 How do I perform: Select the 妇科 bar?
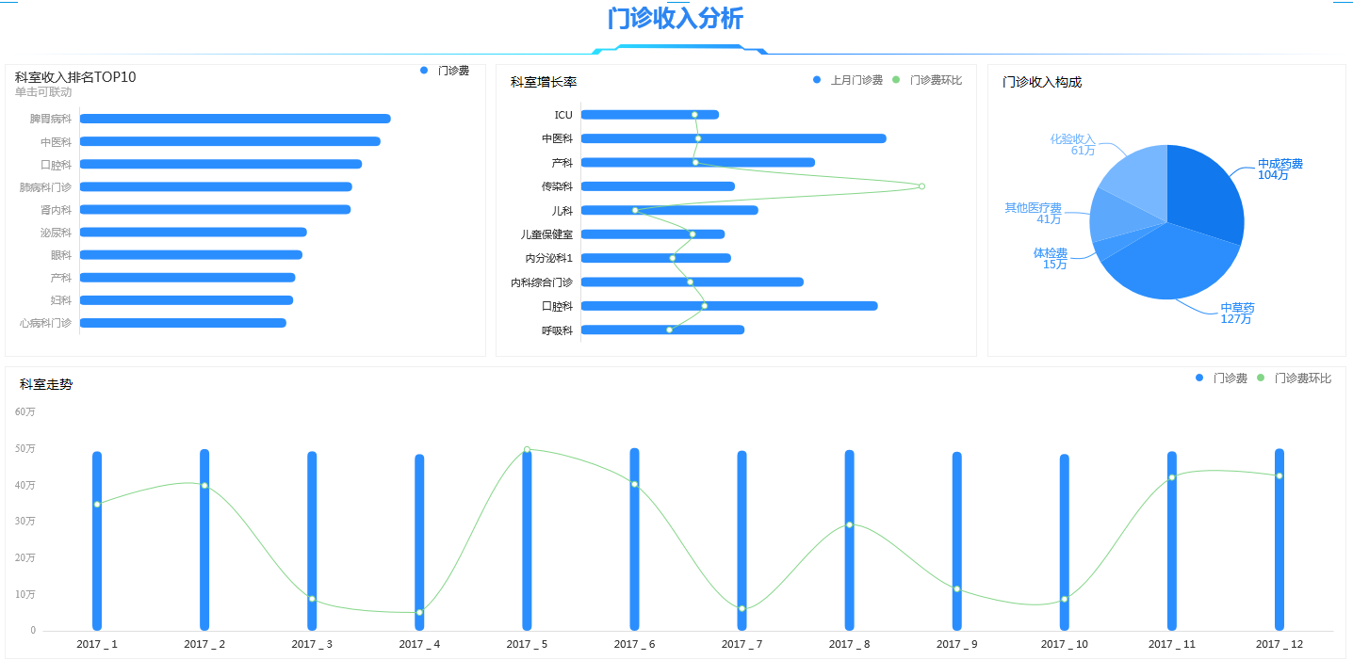pyautogui.click(x=186, y=300)
